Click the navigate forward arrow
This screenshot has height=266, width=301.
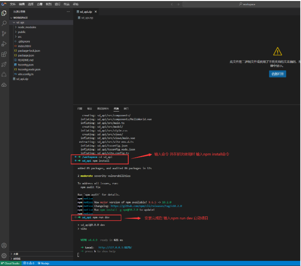click(178, 4)
